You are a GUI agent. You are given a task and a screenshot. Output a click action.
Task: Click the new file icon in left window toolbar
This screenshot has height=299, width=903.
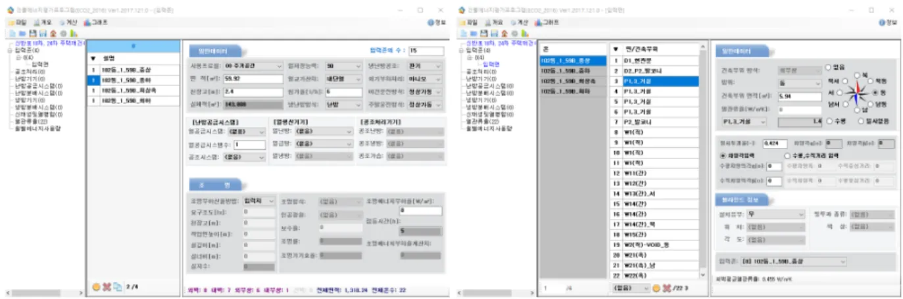tap(12, 33)
